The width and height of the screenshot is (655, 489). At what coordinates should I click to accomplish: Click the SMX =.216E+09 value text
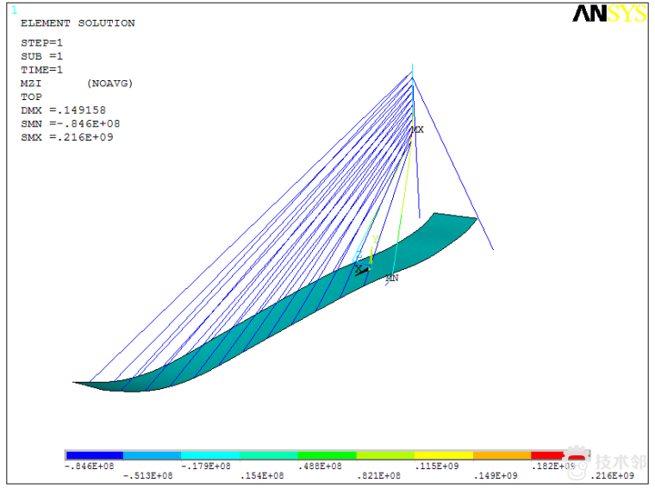pyautogui.click(x=66, y=137)
